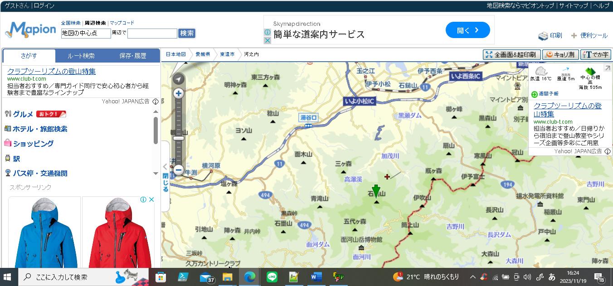Select the さがす tab
The image size is (613, 286).
click(x=29, y=56)
